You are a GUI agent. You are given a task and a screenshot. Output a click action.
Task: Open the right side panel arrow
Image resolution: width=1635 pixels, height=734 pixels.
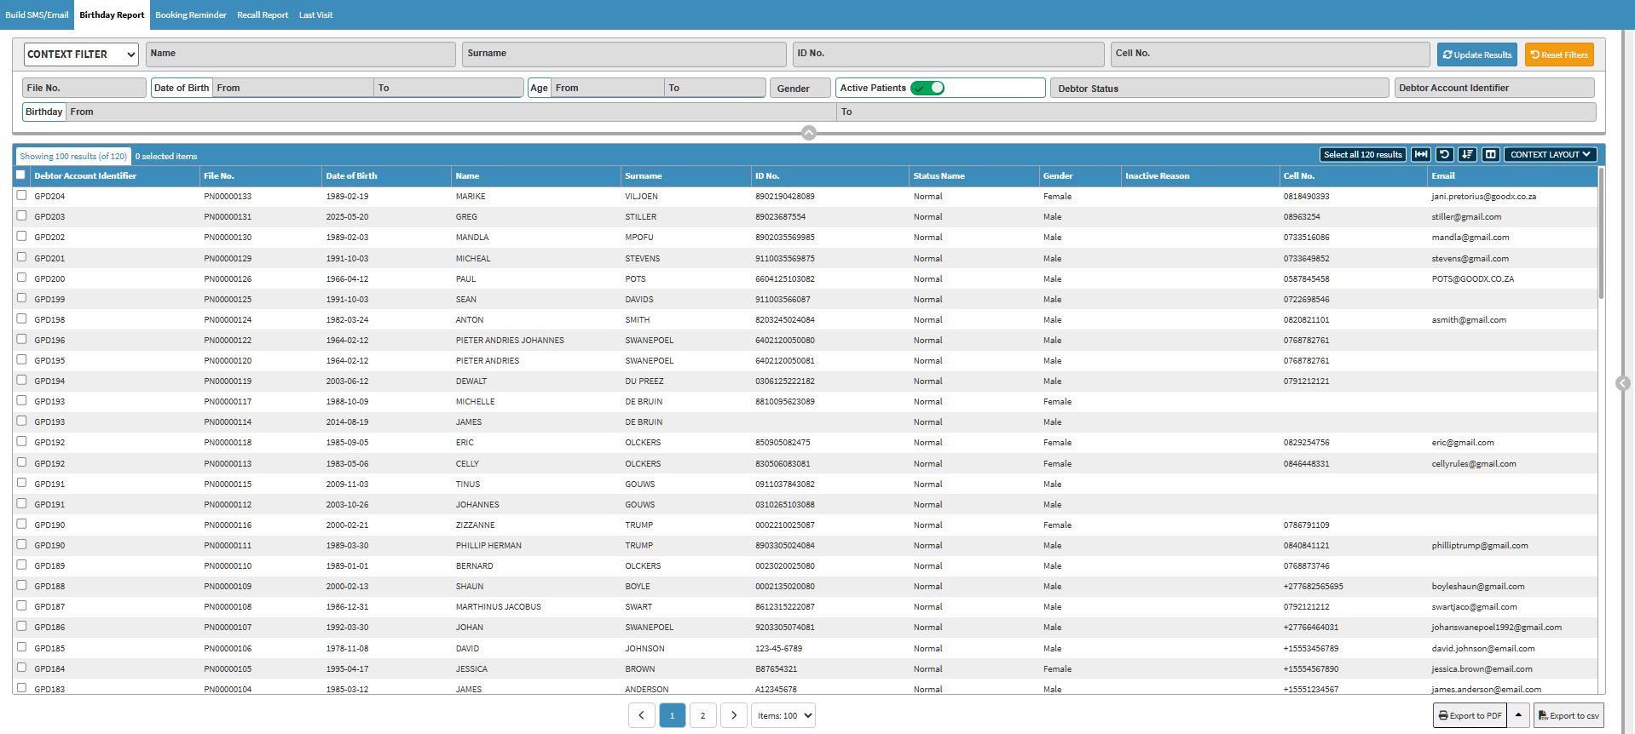tap(1623, 383)
